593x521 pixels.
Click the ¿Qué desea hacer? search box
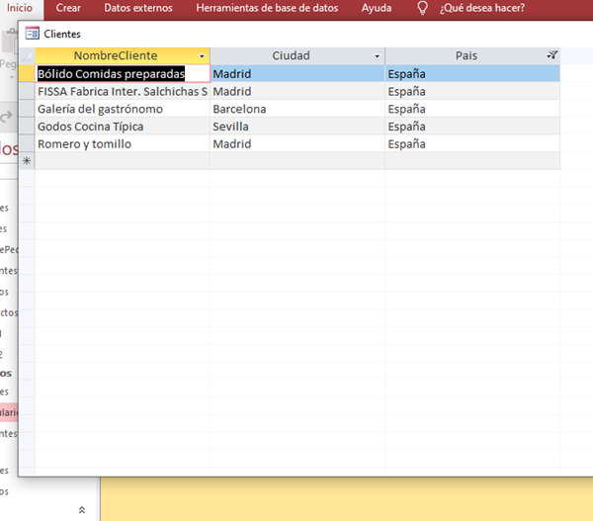tap(482, 8)
